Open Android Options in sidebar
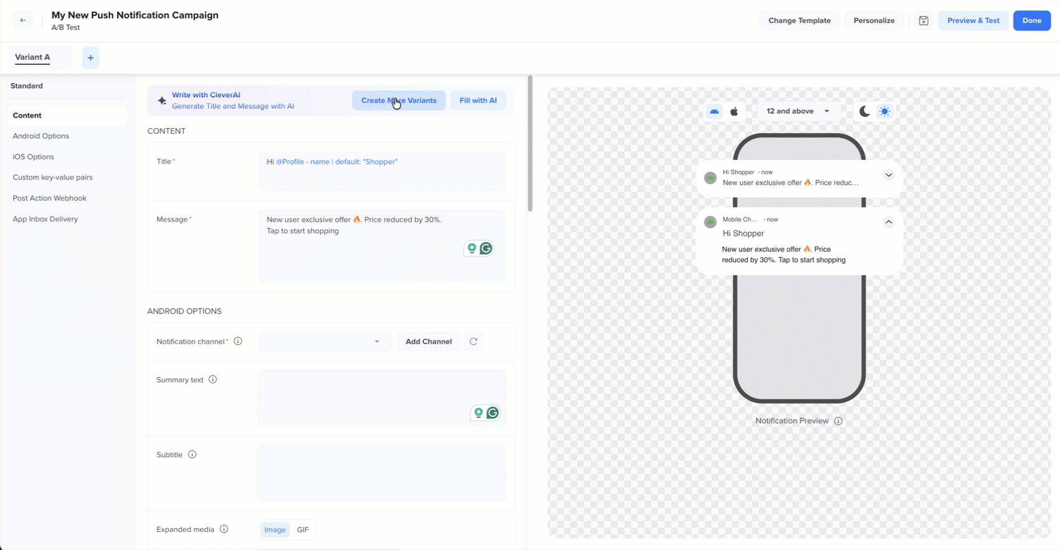The image size is (1060, 550). click(41, 136)
